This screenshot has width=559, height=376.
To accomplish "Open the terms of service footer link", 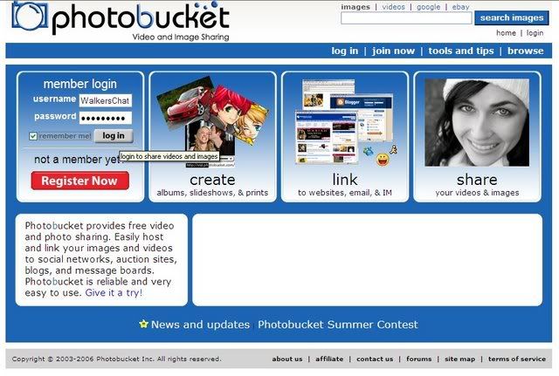I will tap(517, 359).
